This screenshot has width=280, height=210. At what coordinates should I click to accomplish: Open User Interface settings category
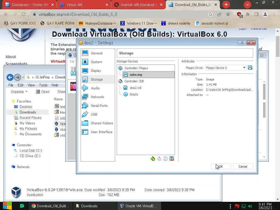tap(98, 132)
